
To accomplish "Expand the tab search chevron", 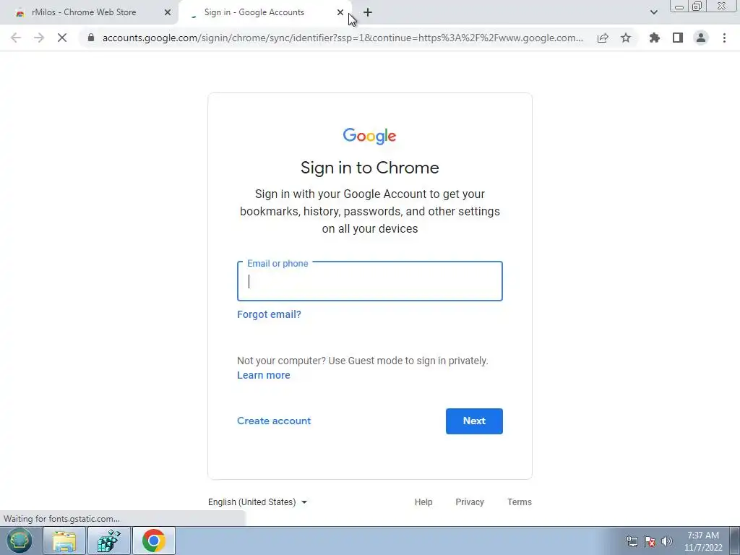I will click(653, 12).
